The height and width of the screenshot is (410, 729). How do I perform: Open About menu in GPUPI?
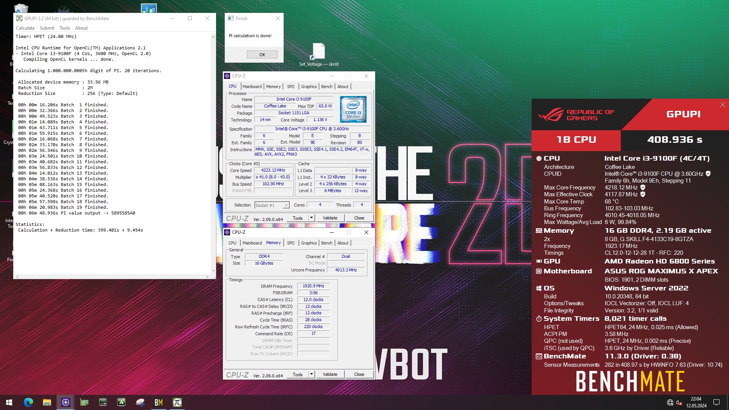click(81, 28)
